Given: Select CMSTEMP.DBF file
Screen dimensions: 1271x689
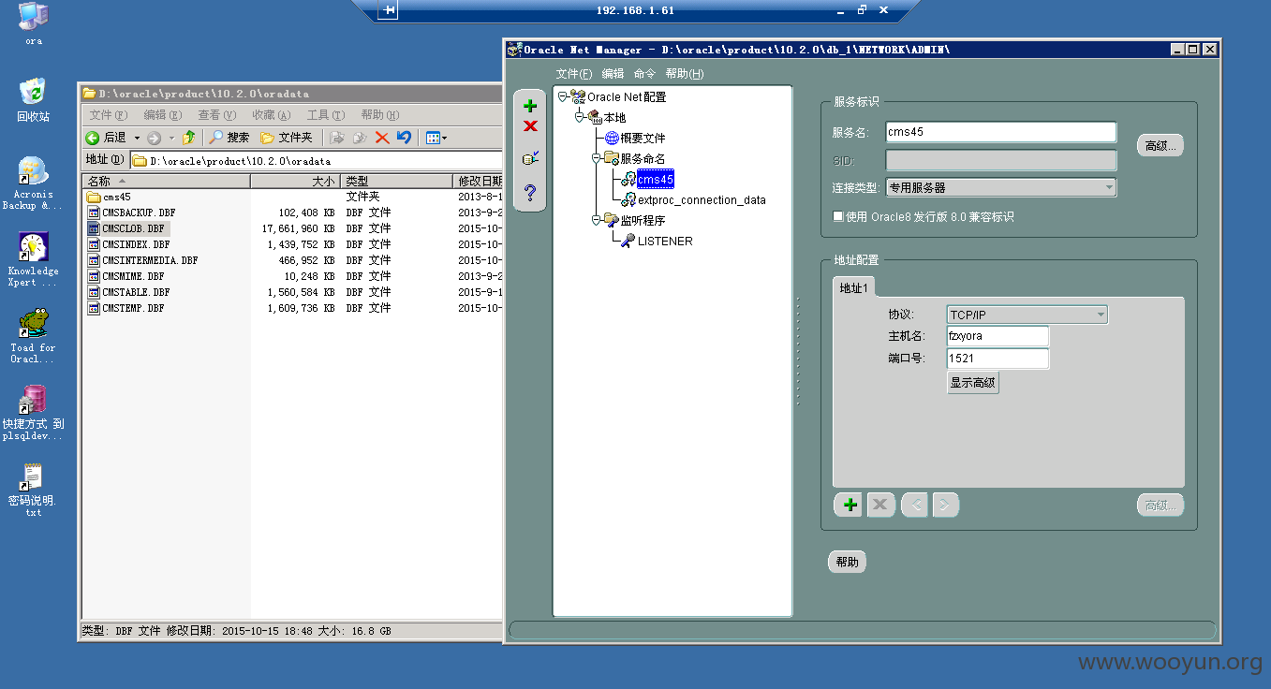Looking at the screenshot, I should (126, 308).
